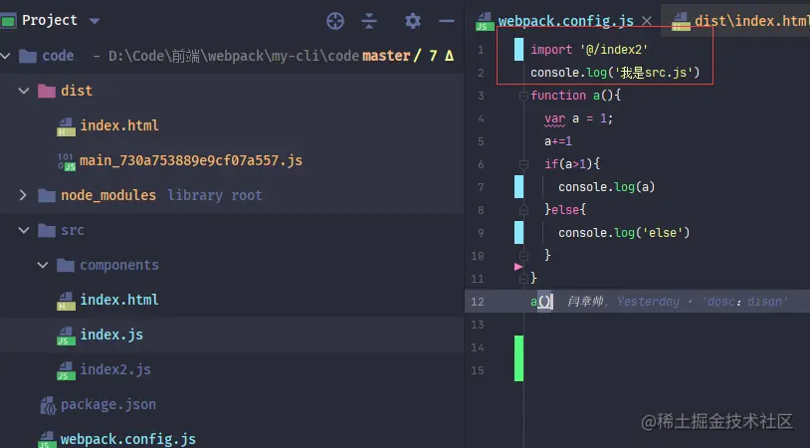
Task: Click JS file icon beside main_730a753889e9cf07a557.js
Action: (x=67, y=161)
